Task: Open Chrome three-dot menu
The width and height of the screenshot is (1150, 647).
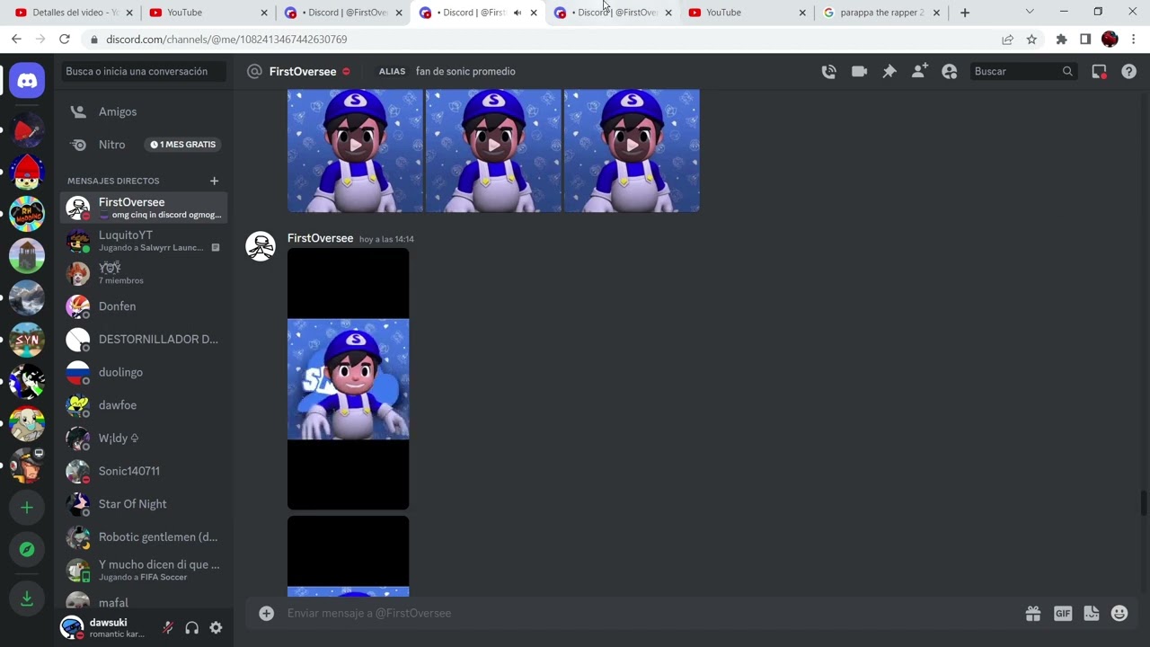Action: pyautogui.click(x=1134, y=40)
